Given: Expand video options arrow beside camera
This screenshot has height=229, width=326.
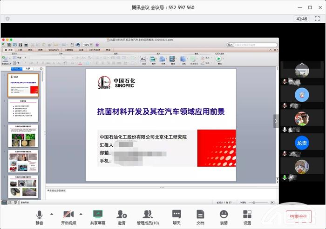Looking at the screenshot, I should 81,214.
